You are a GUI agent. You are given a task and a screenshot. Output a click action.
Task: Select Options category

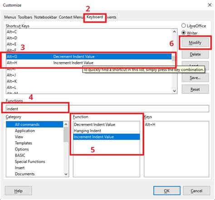[34, 149]
